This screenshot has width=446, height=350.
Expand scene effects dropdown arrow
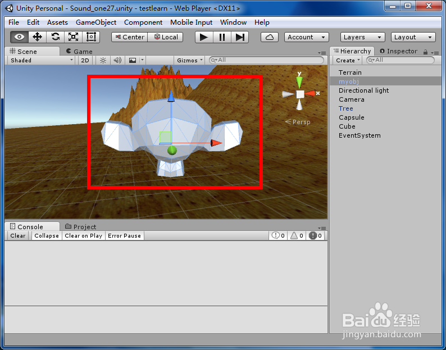[143, 60]
